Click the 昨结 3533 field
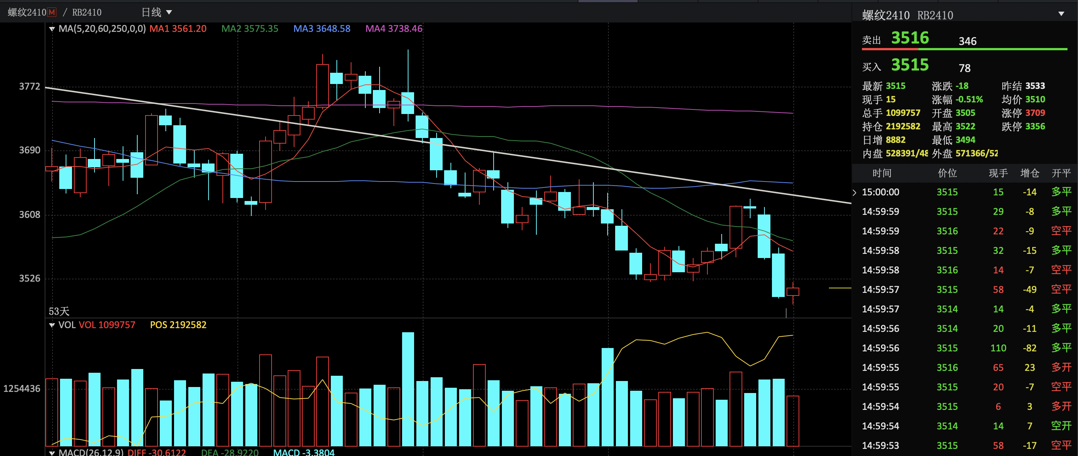This screenshot has height=456, width=1078. click(x=1023, y=86)
